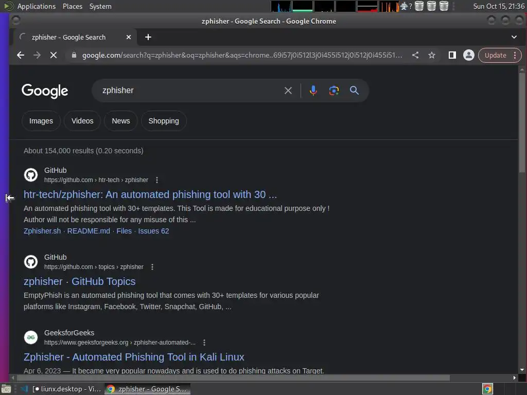Open the Zphisher Automated Phishing Tool in Kali Linux result
This screenshot has height=395, width=527.
tap(134, 357)
